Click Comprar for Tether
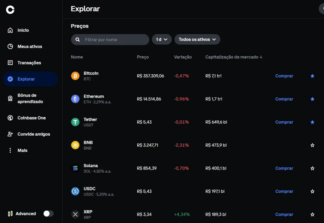The width and height of the screenshot is (324, 223). pos(284,122)
